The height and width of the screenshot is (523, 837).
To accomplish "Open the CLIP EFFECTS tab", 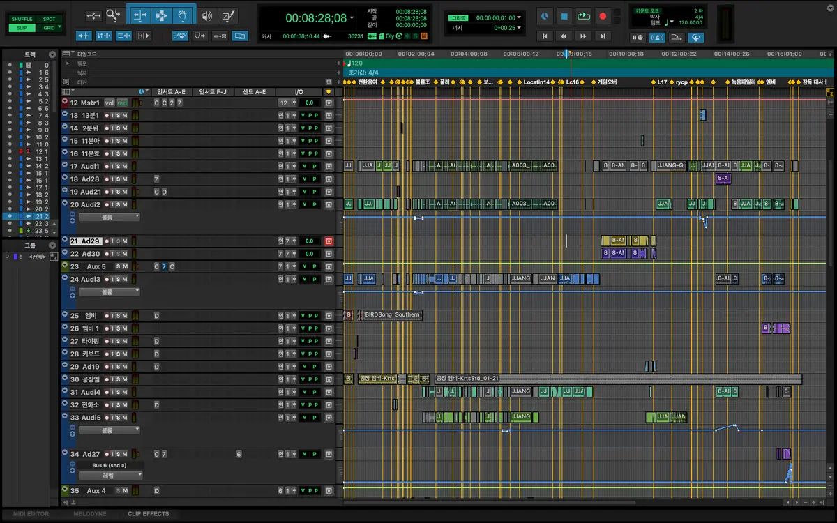I will point(148,514).
